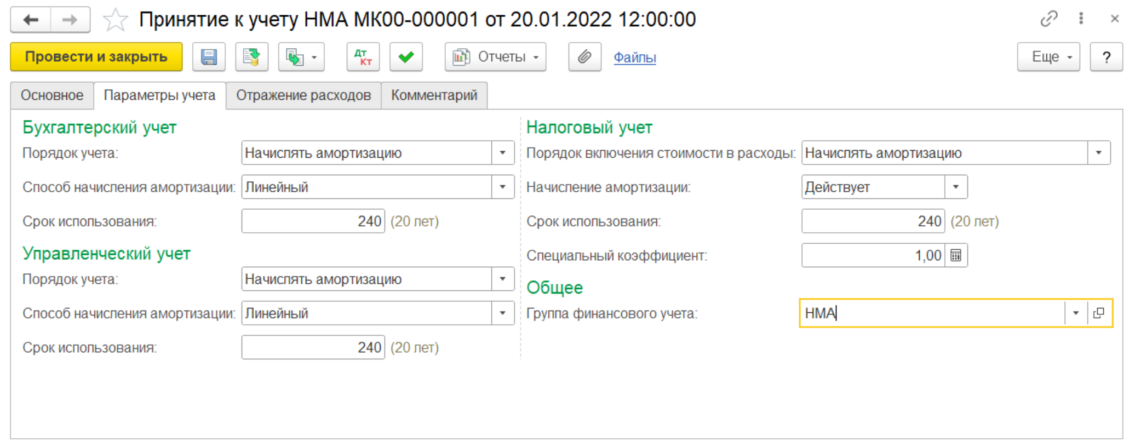
Task: Open calculator for Специальный коэффициент
Action: pyautogui.click(x=956, y=255)
